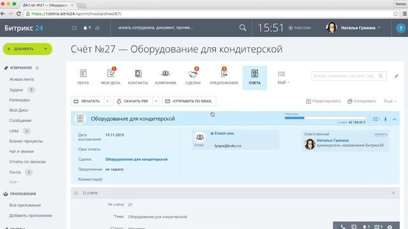Expand the Ещё CRM menu list
This screenshot has height=229, width=408.
pyautogui.click(x=283, y=78)
